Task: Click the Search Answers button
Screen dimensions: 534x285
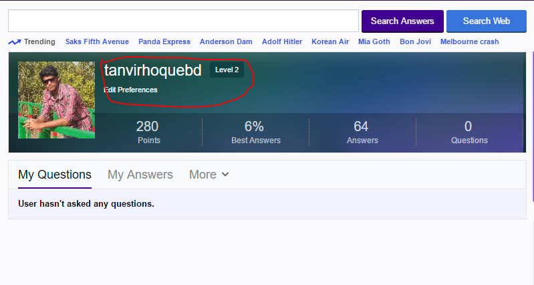Action: tap(402, 21)
